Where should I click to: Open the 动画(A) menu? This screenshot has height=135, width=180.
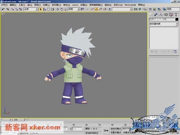click(x=84, y=5)
